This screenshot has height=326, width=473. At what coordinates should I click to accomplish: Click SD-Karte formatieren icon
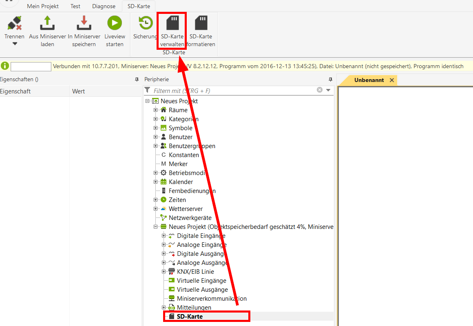[201, 23]
